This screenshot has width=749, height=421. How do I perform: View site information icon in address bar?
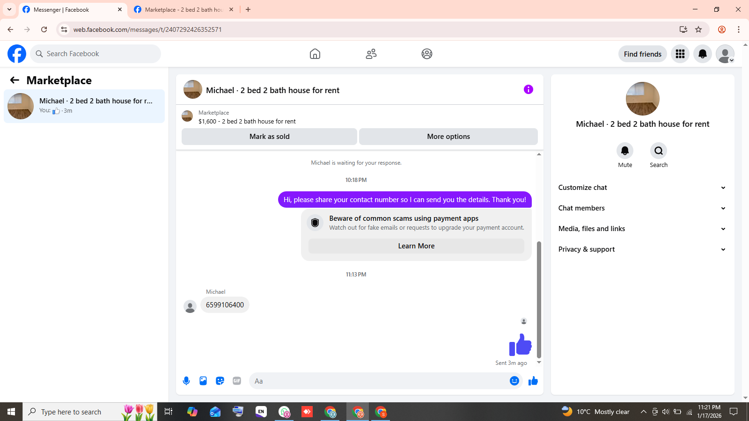(x=64, y=29)
